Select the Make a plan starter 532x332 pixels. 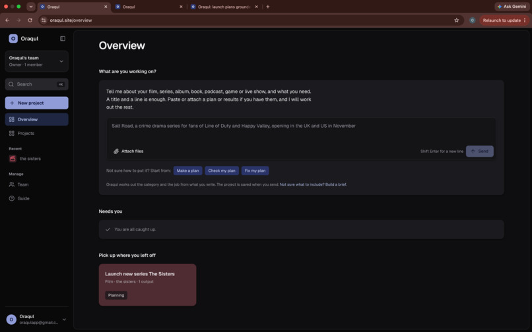click(187, 171)
